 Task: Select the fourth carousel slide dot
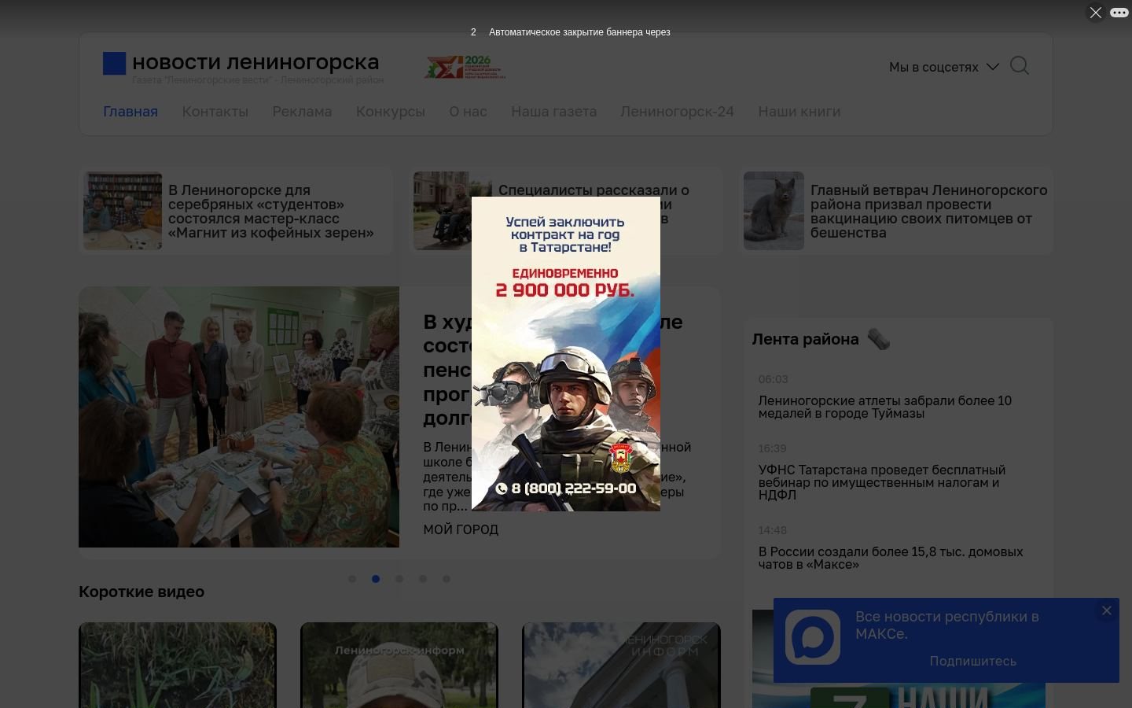point(423,579)
